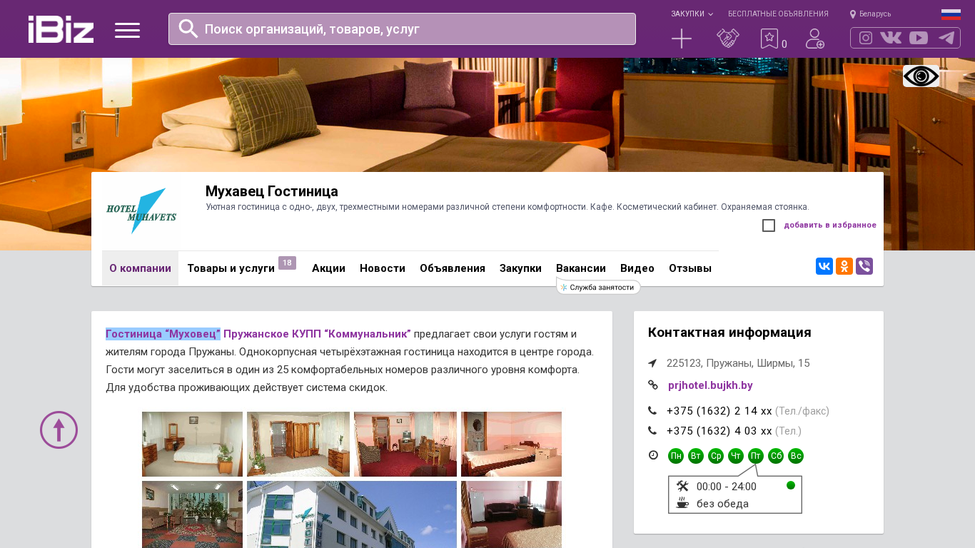Check the добавить в избранное checkbox
Screen dimensions: 975x548
tap(769, 225)
